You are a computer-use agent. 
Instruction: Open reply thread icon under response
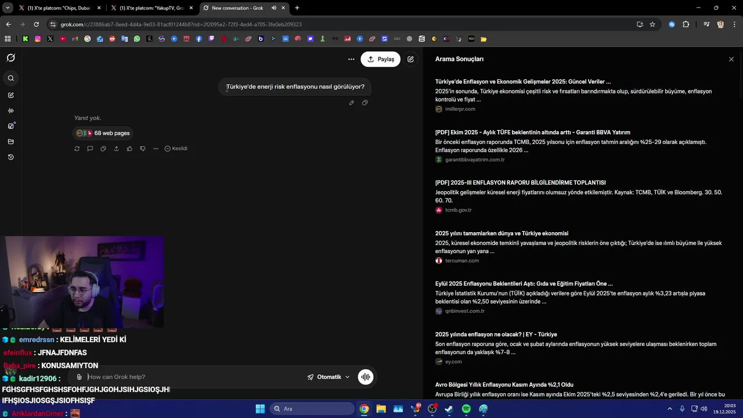[x=90, y=149]
